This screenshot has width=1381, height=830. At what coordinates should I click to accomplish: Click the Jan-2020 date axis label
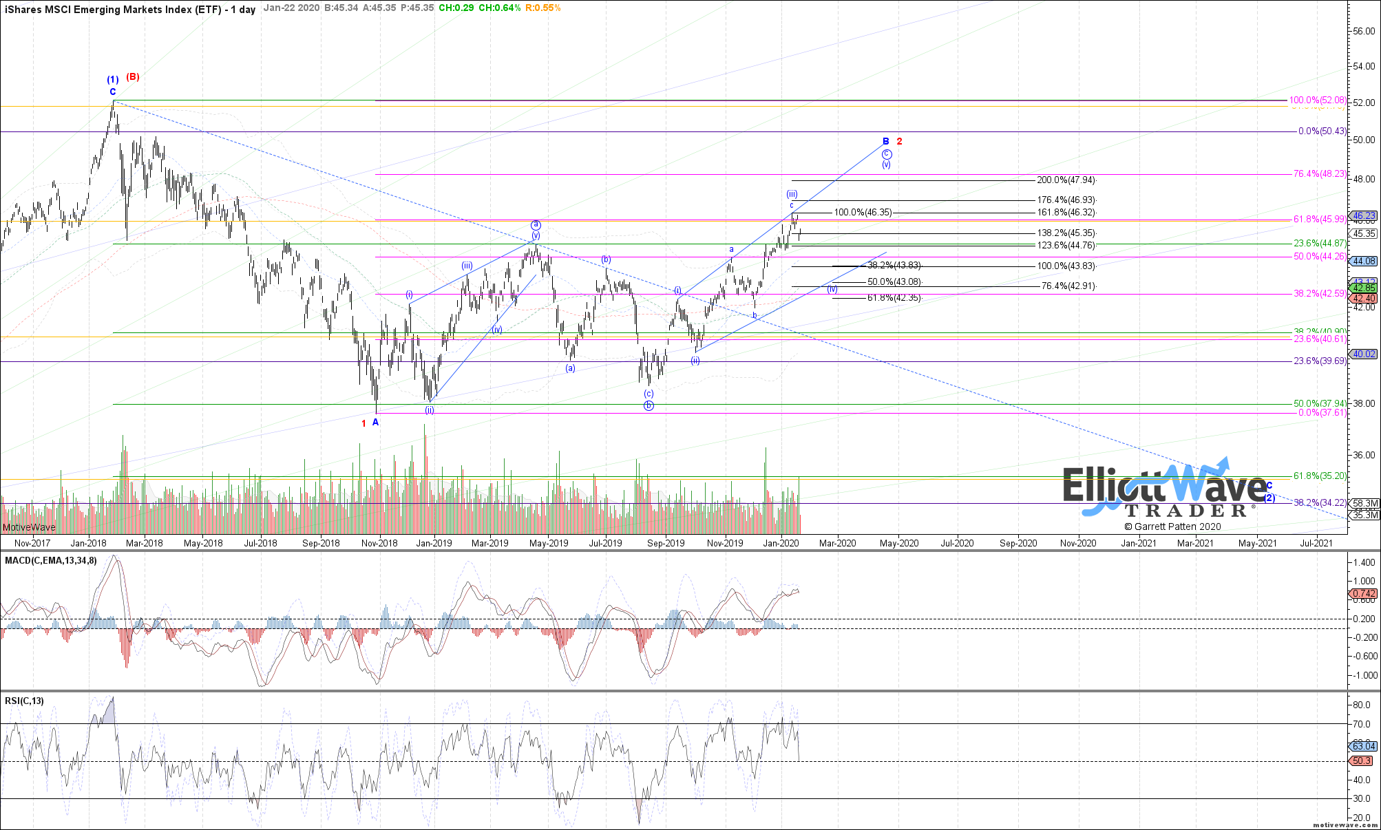tap(781, 543)
